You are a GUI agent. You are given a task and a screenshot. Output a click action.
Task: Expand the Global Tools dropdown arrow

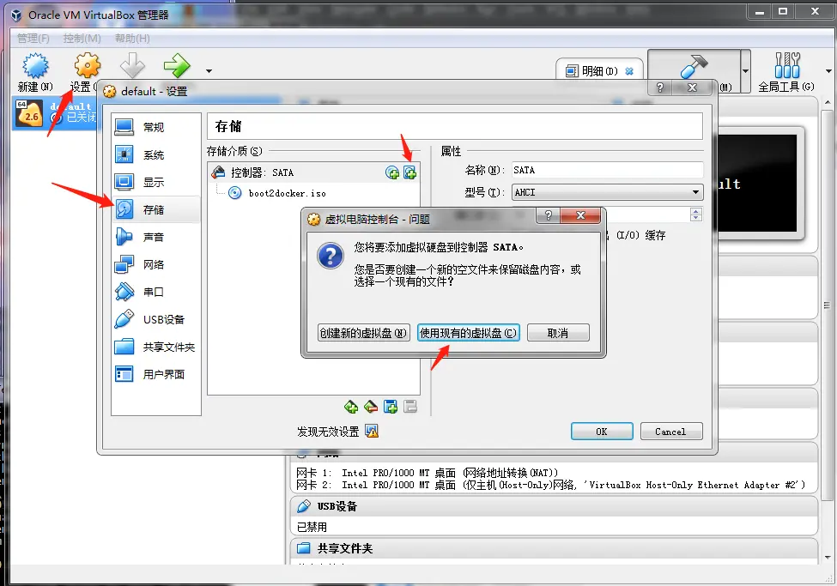pyautogui.click(x=828, y=71)
